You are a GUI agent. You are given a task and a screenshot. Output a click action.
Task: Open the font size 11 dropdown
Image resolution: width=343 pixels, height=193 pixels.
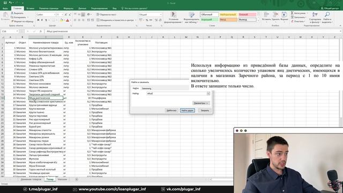[62, 14]
